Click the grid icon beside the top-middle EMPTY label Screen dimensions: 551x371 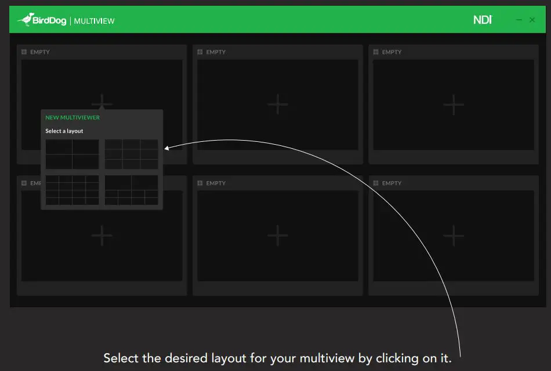(200, 52)
